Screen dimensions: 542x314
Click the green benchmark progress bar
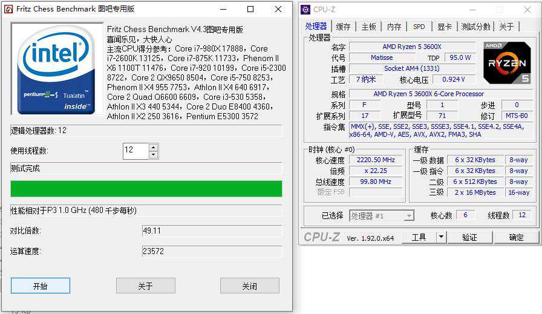[x=146, y=189]
